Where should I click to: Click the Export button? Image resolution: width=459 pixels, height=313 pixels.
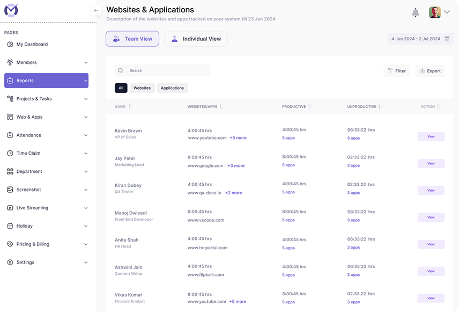(430, 71)
